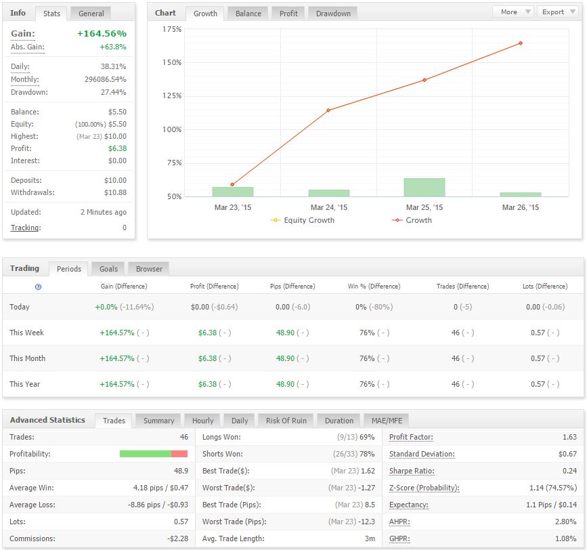587x550 pixels.
Task: Click the Abs. Gain label
Action: 27,47
